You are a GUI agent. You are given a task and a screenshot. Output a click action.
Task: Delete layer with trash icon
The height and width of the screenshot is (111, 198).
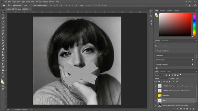(x=193, y=109)
